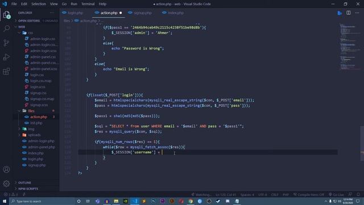The image size is (364, 205).
Task: Open Explorer panel ellipsis menu
Action: [x=52, y=13]
